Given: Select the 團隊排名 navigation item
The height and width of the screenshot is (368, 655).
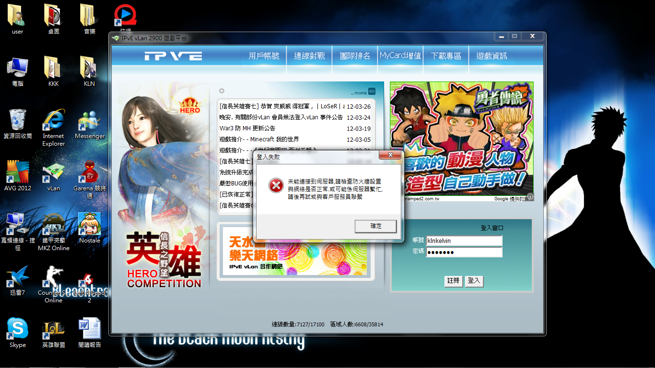Looking at the screenshot, I should click(x=355, y=56).
